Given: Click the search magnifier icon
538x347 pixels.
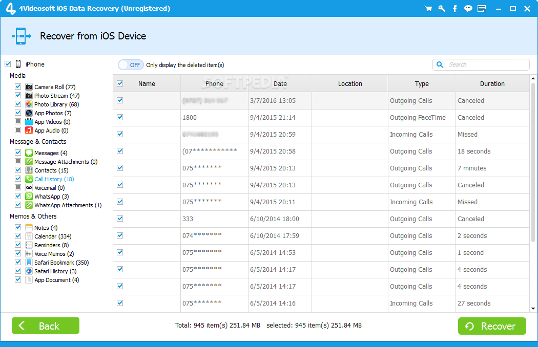Looking at the screenshot, I should [440, 64].
